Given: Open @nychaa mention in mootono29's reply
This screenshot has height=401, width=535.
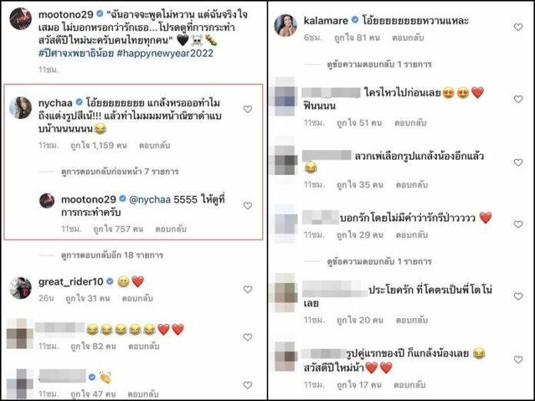Looking at the screenshot, I should (150, 200).
